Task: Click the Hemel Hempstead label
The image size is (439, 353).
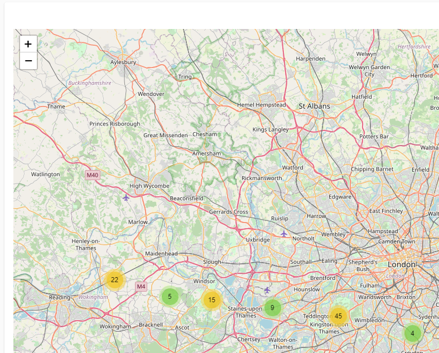Action: 262,105
